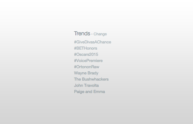The width and height of the screenshot is (193, 124).
Task: Open the Paige and Emma trend
Action: coord(89,92)
